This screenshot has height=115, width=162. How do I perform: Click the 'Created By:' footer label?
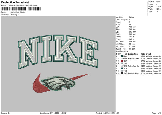(x=6, y=113)
